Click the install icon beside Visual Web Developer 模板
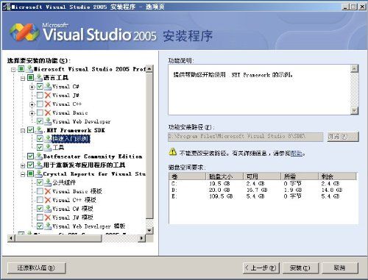The height and width of the screenshot is (280, 368). pyautogui.click(x=48, y=226)
